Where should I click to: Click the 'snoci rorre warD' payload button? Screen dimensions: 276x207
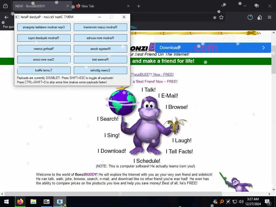pyautogui.click(x=44, y=60)
